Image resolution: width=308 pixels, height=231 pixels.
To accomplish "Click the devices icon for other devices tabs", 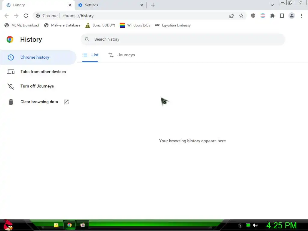I will [x=11, y=72].
